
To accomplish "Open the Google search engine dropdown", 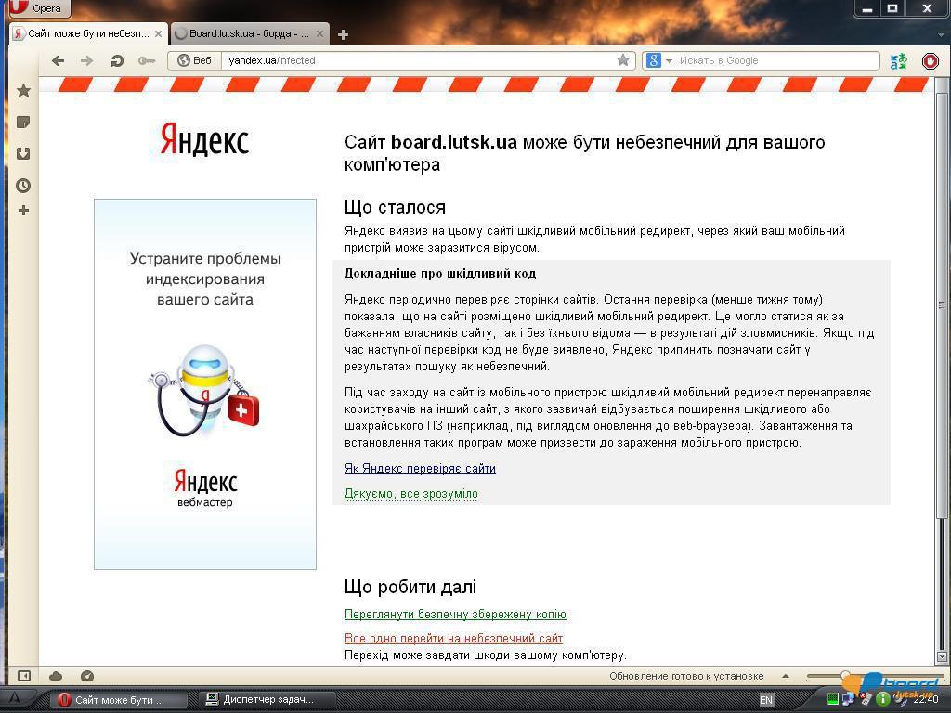I will (x=658, y=60).
